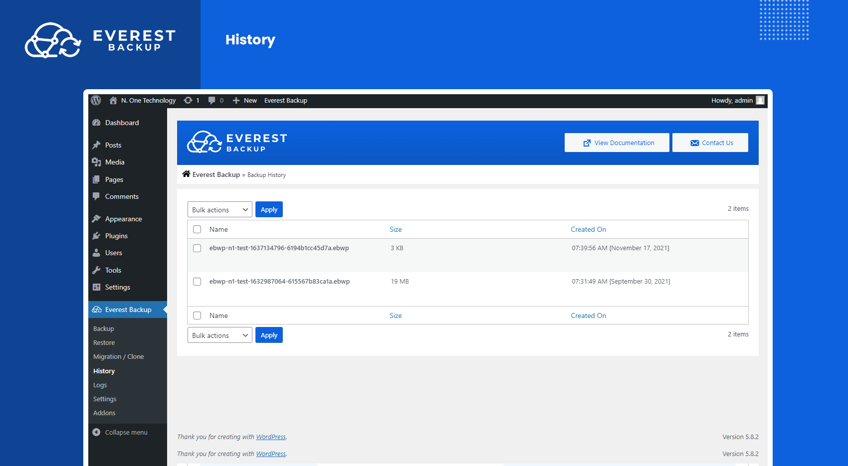
Task: Open the Restore submenu item
Action: (x=104, y=343)
